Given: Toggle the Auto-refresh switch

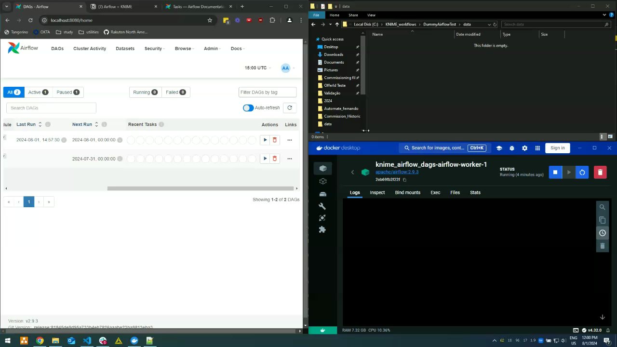Looking at the screenshot, I should [248, 108].
